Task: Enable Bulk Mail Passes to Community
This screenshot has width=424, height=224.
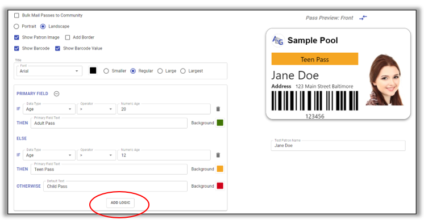Action: coord(16,15)
